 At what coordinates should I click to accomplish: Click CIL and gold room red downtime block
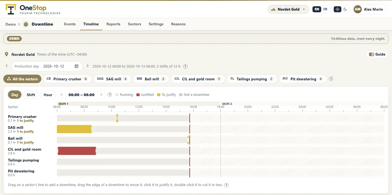(x=77, y=151)
